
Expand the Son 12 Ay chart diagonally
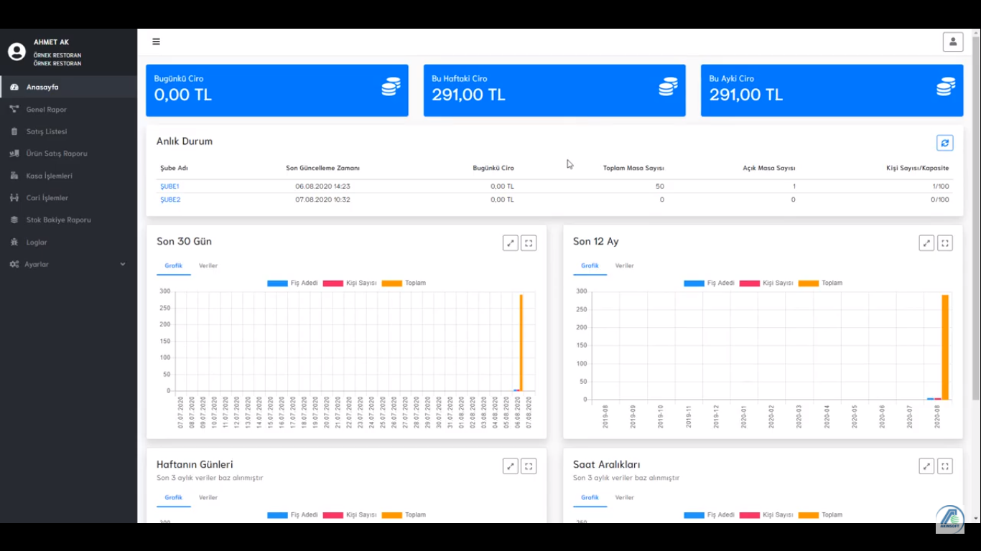coord(926,242)
